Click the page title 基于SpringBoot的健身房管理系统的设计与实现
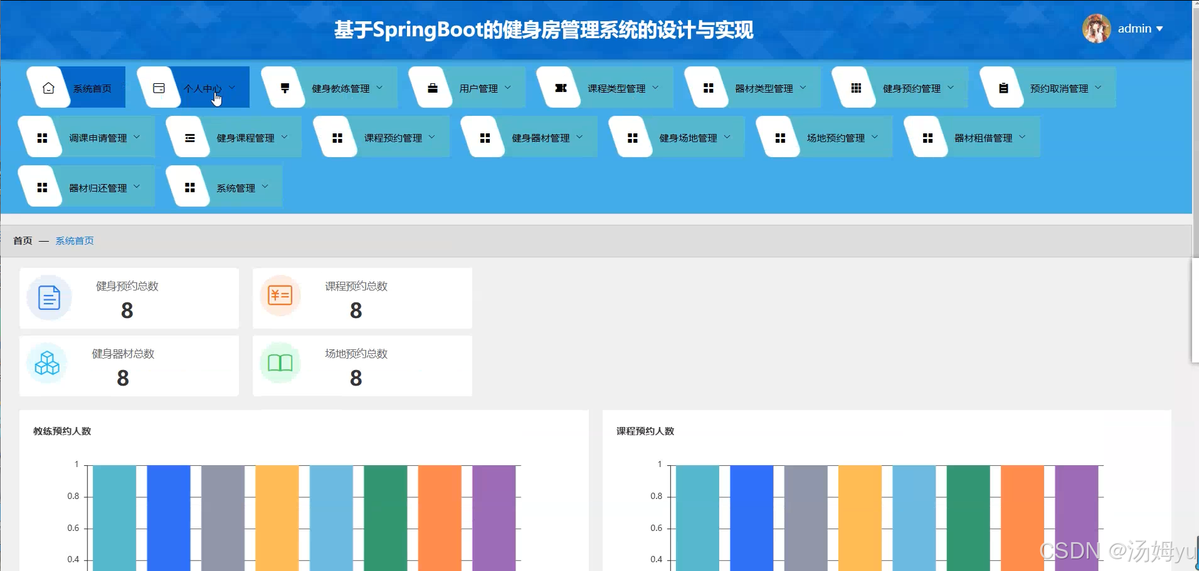Viewport: 1199px width, 571px height. point(544,30)
